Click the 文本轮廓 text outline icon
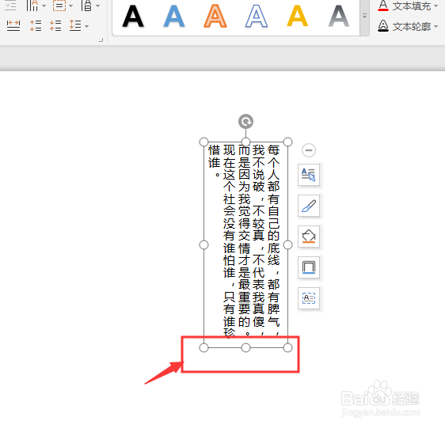Viewport: 445px width, 428px height. point(383,26)
